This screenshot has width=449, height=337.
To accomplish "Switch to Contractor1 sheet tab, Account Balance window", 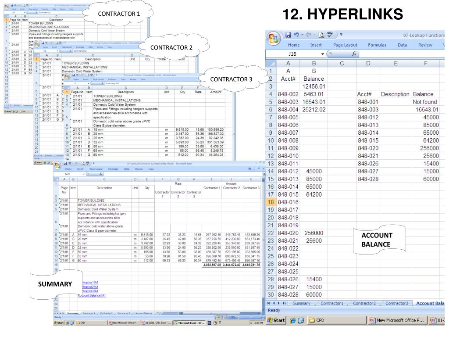I will pos(331,303).
